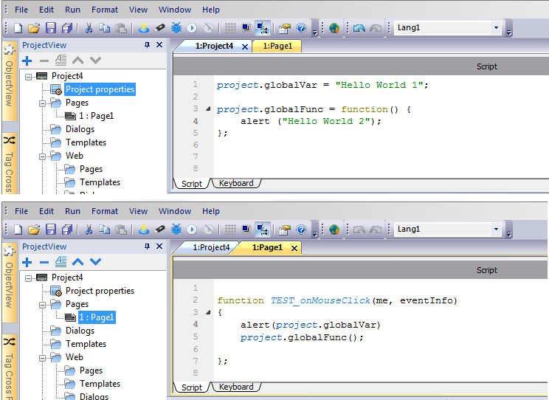
Task: Click code line containing "Hello World 1"
Action: tap(322, 85)
